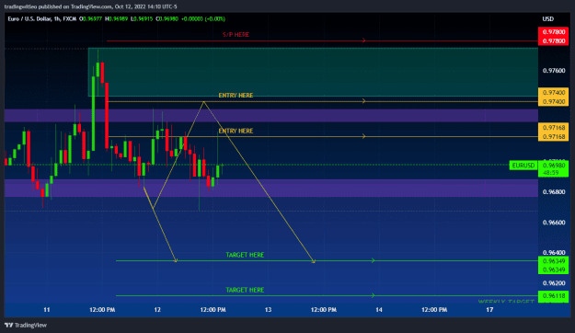The width and height of the screenshot is (575, 333).
Task: Click the 0.96400 price axis label
Action: coord(554,253)
